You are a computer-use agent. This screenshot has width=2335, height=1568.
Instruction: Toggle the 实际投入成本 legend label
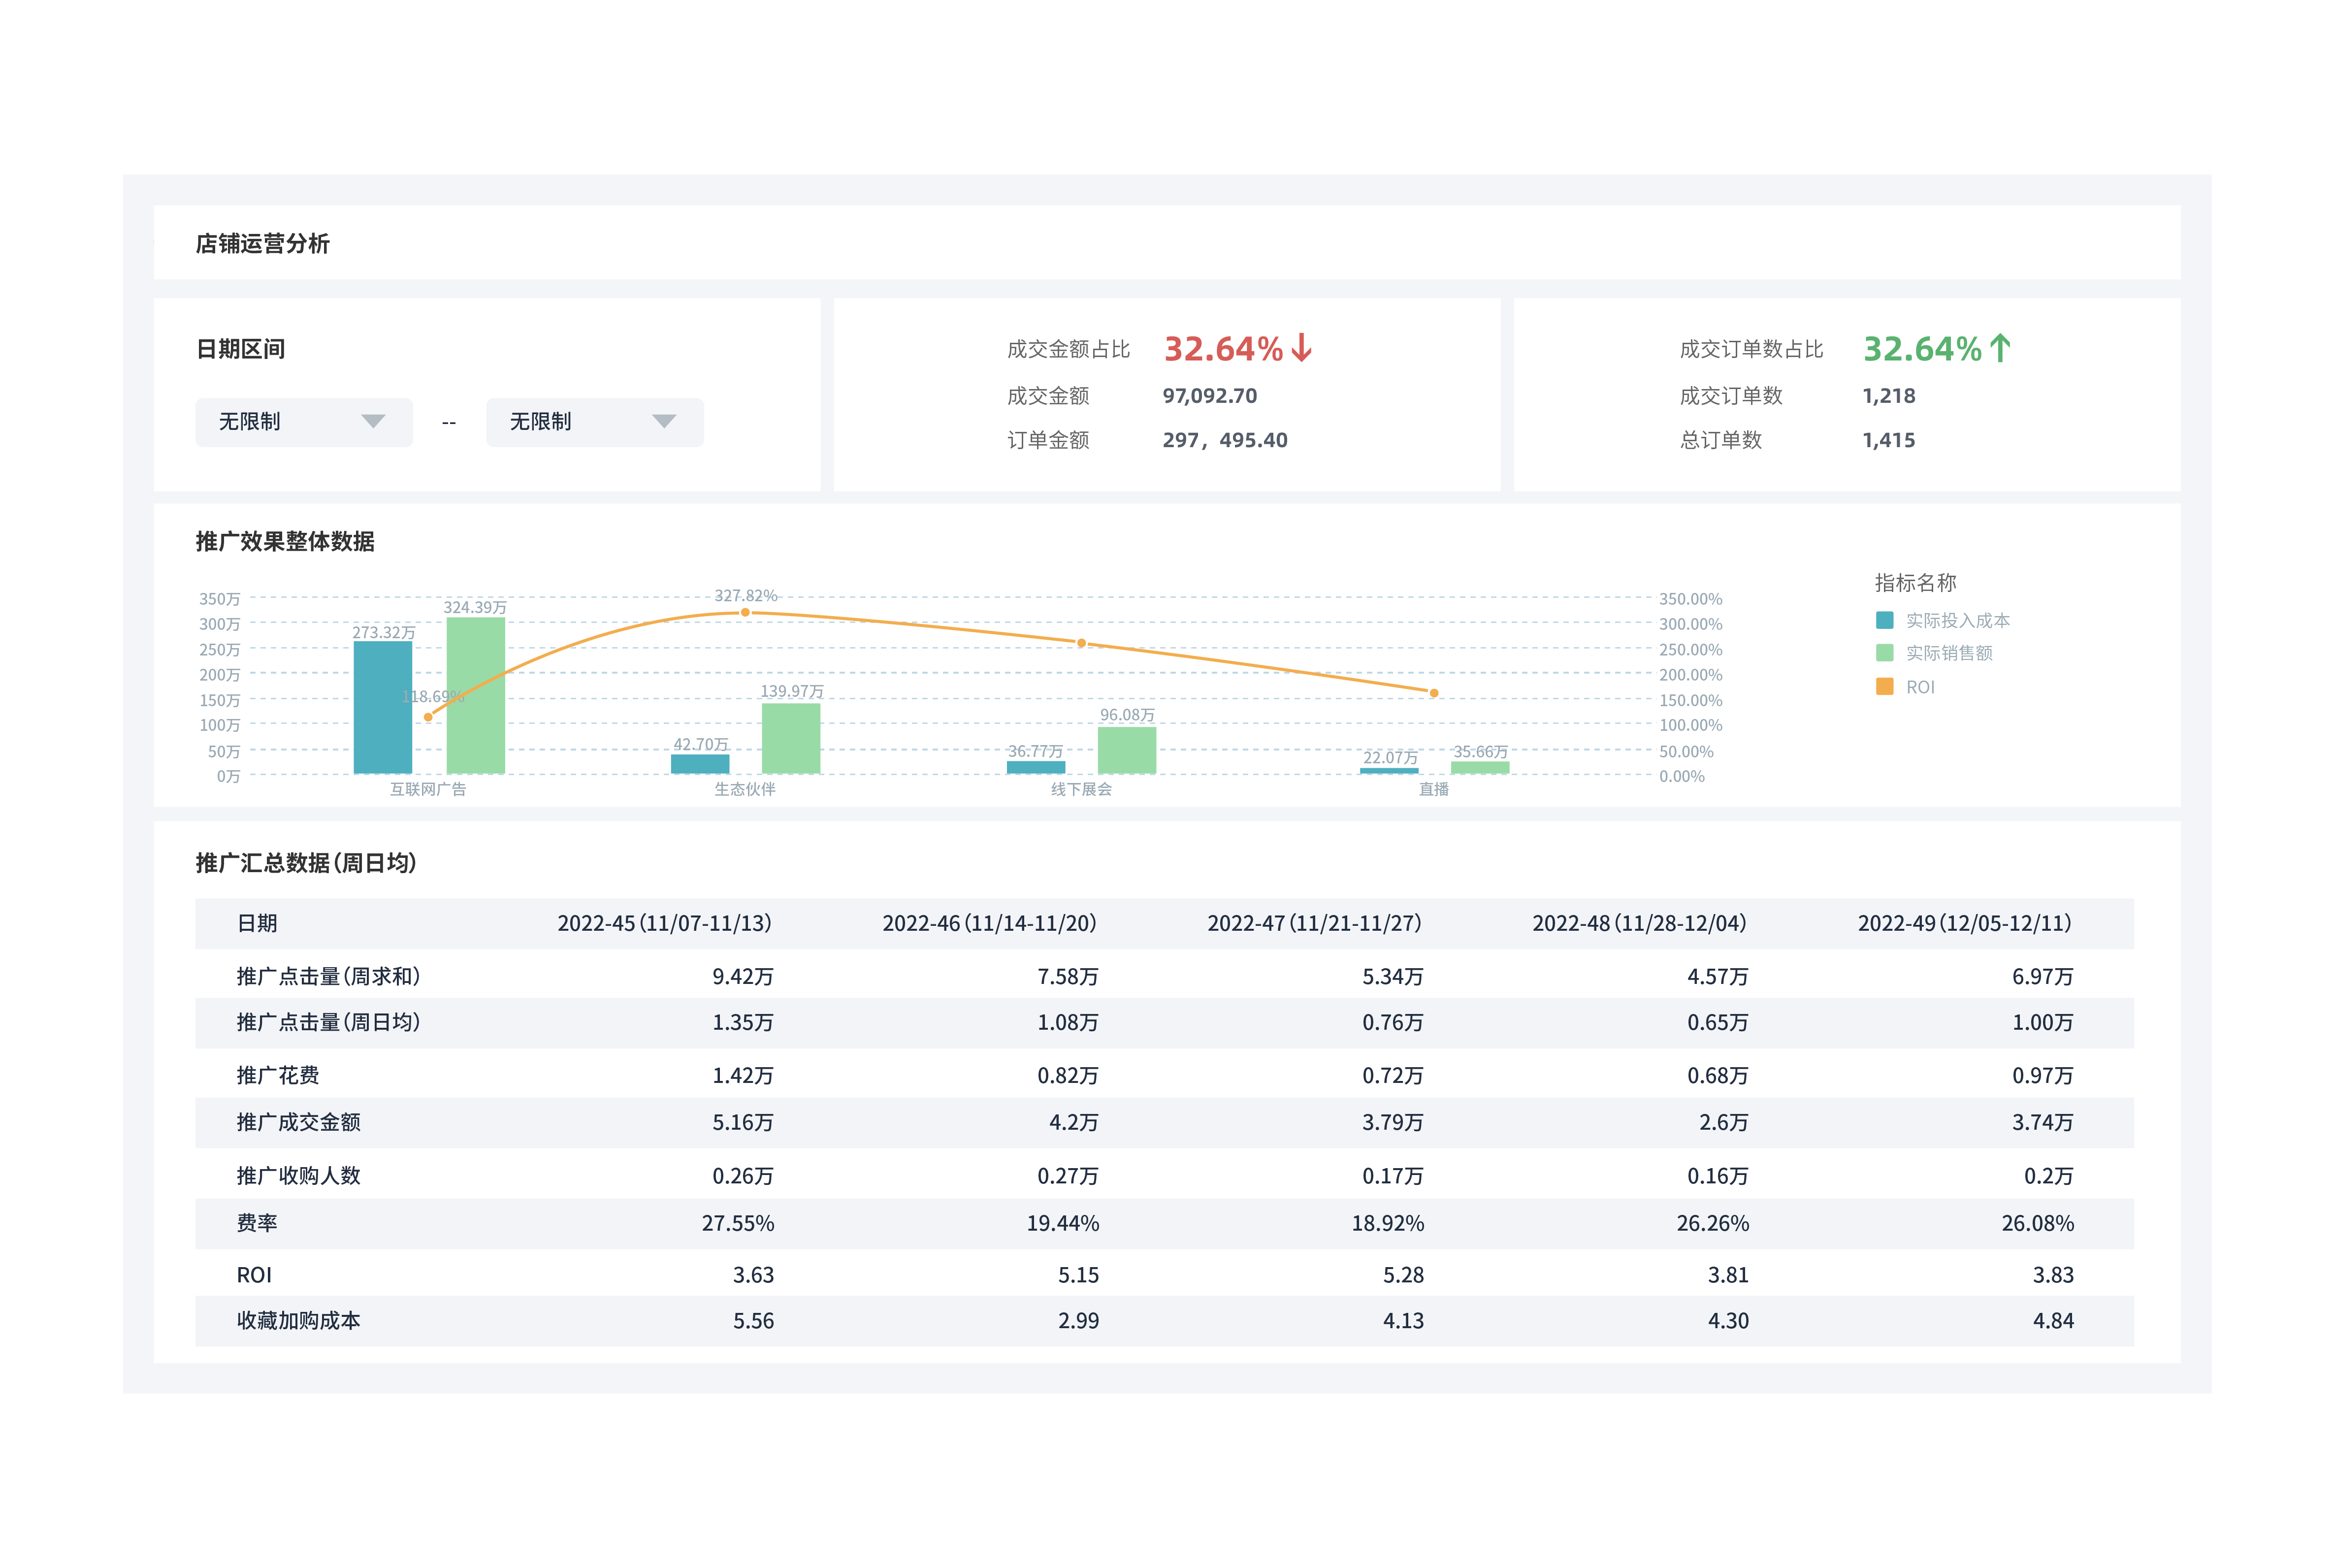[x=1957, y=621]
